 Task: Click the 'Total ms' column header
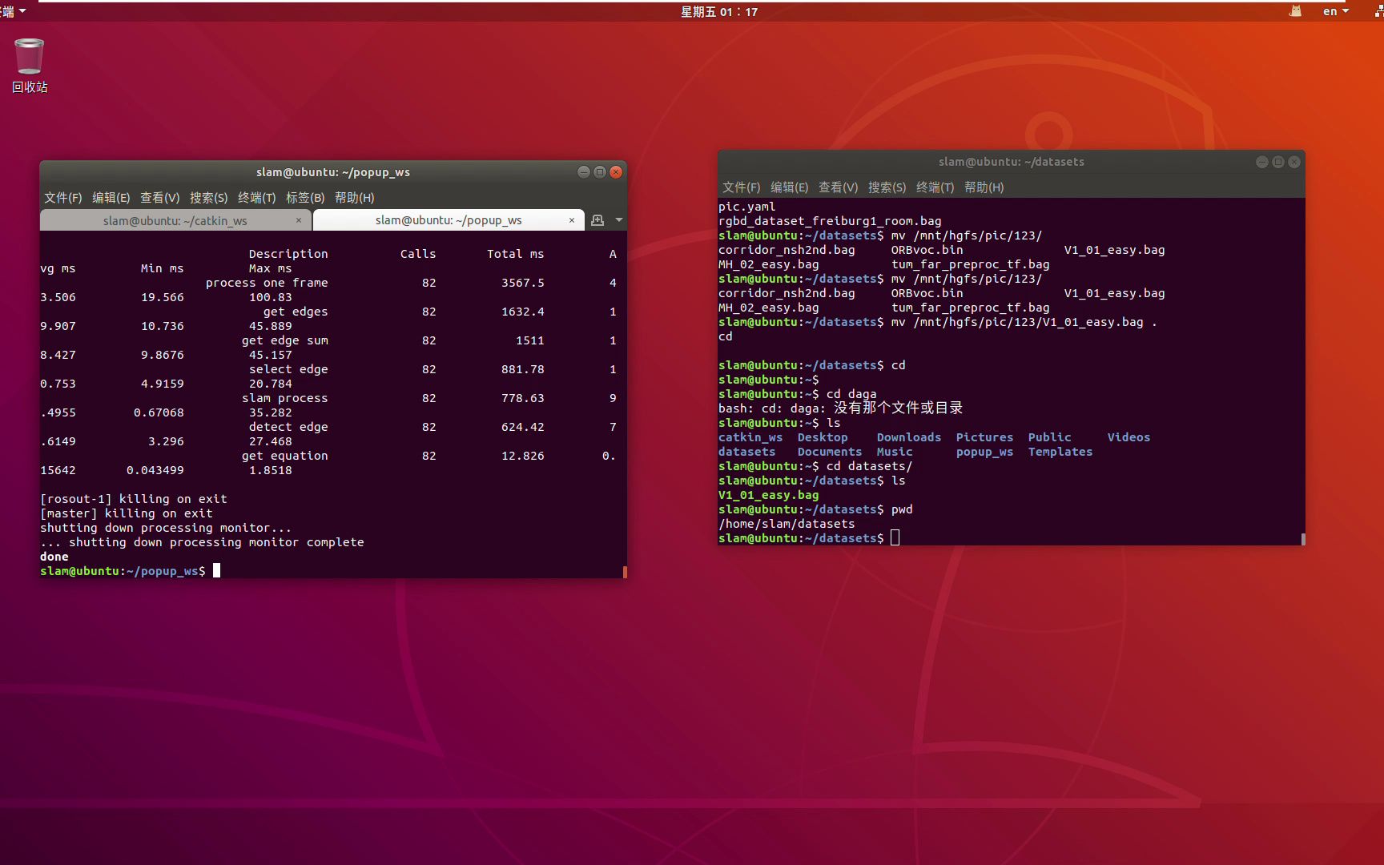[x=515, y=254]
